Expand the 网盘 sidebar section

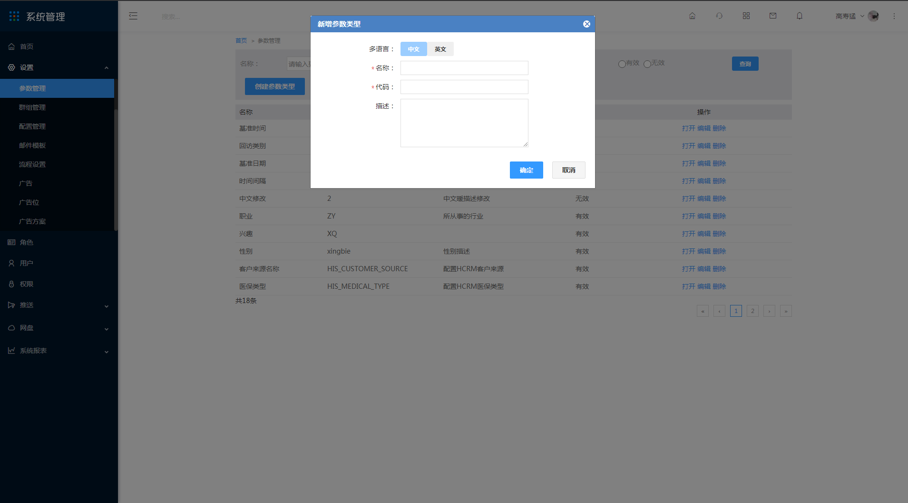click(x=59, y=328)
